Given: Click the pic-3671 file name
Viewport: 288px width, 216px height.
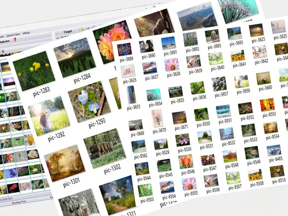Looking at the screenshot, I should 181,127.
